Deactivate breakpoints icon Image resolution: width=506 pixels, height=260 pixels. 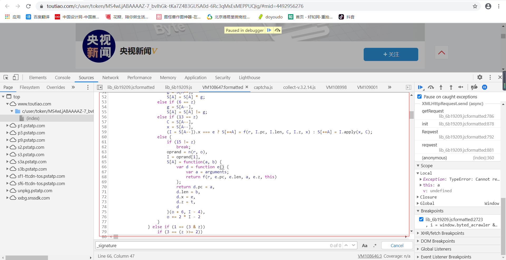474,87
